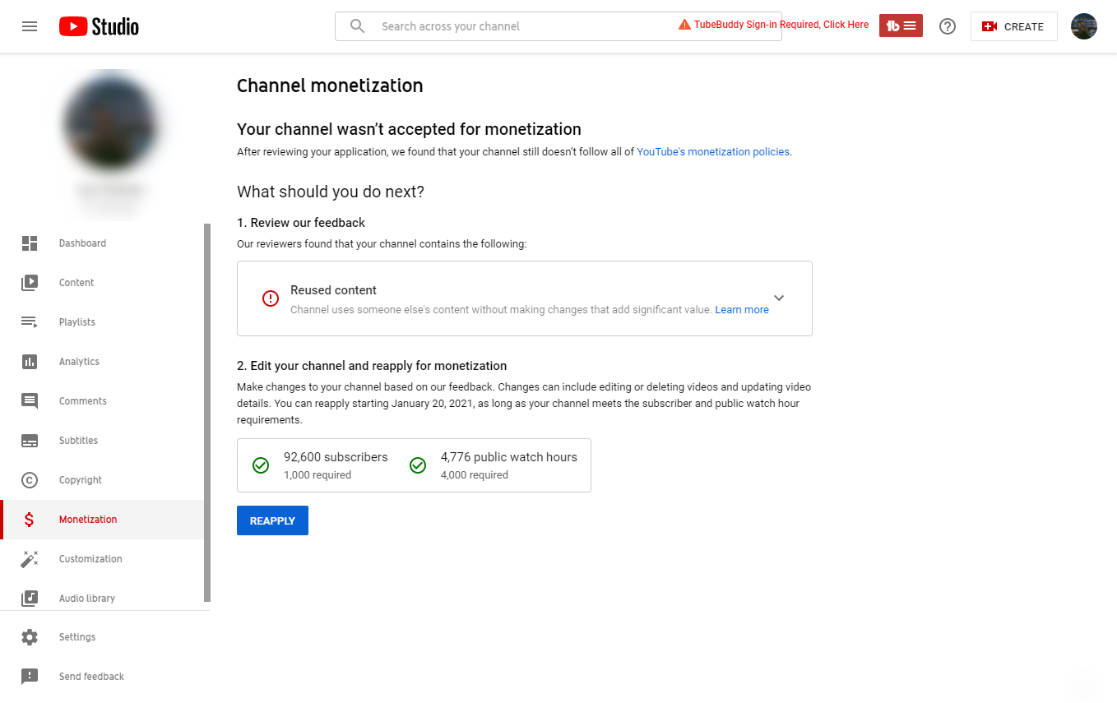This screenshot has height=703, width=1117.
Task: Go to the Content section
Action: (102, 283)
